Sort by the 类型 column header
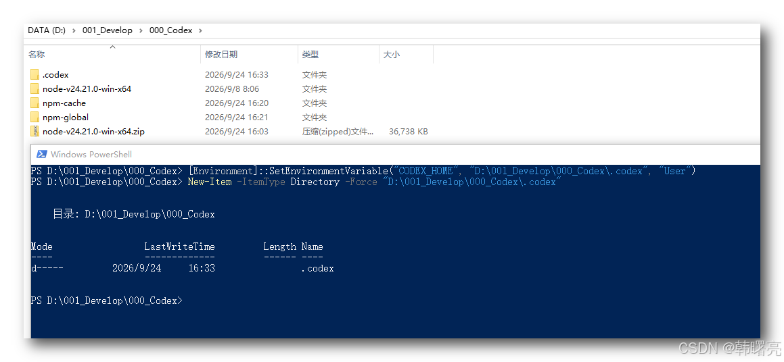 coord(310,55)
